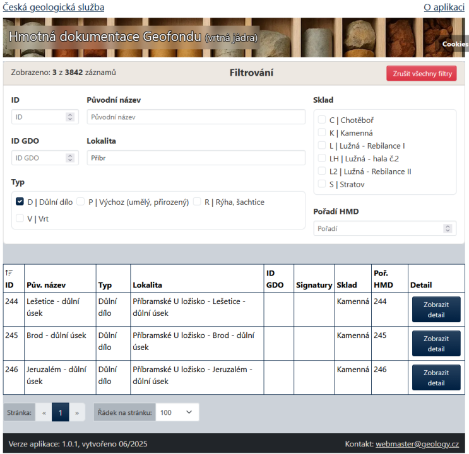Show detail for Jeruzalém - důlní úsek

coord(436,377)
